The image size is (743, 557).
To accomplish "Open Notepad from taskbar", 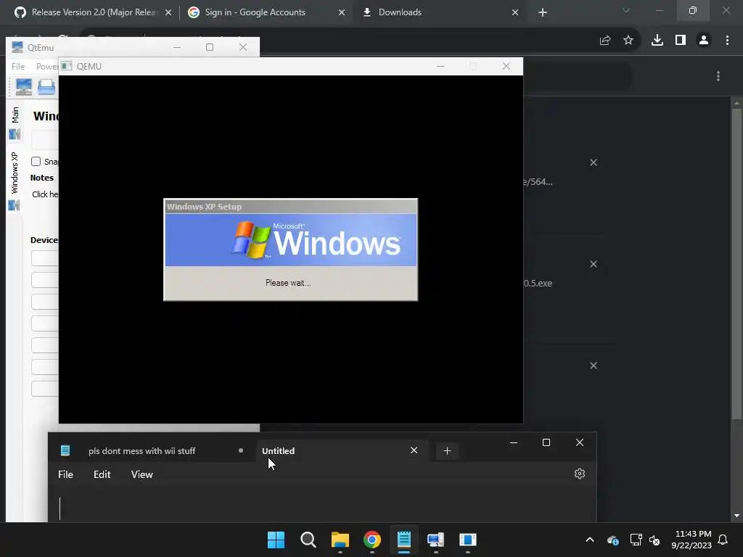I will [x=403, y=540].
